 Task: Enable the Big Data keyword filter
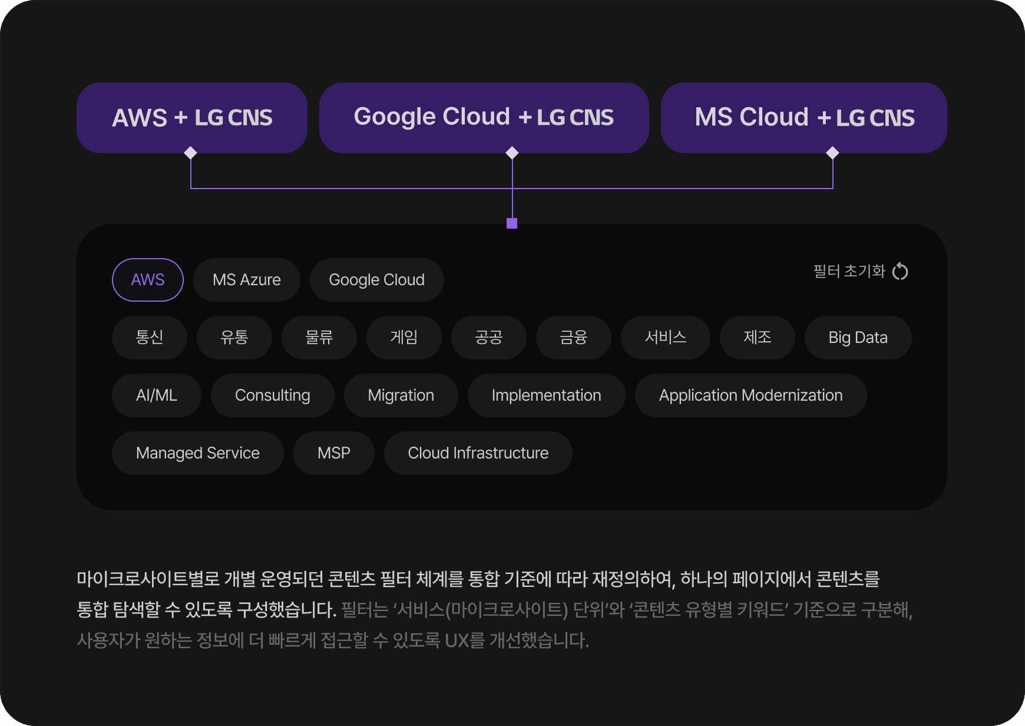click(858, 338)
